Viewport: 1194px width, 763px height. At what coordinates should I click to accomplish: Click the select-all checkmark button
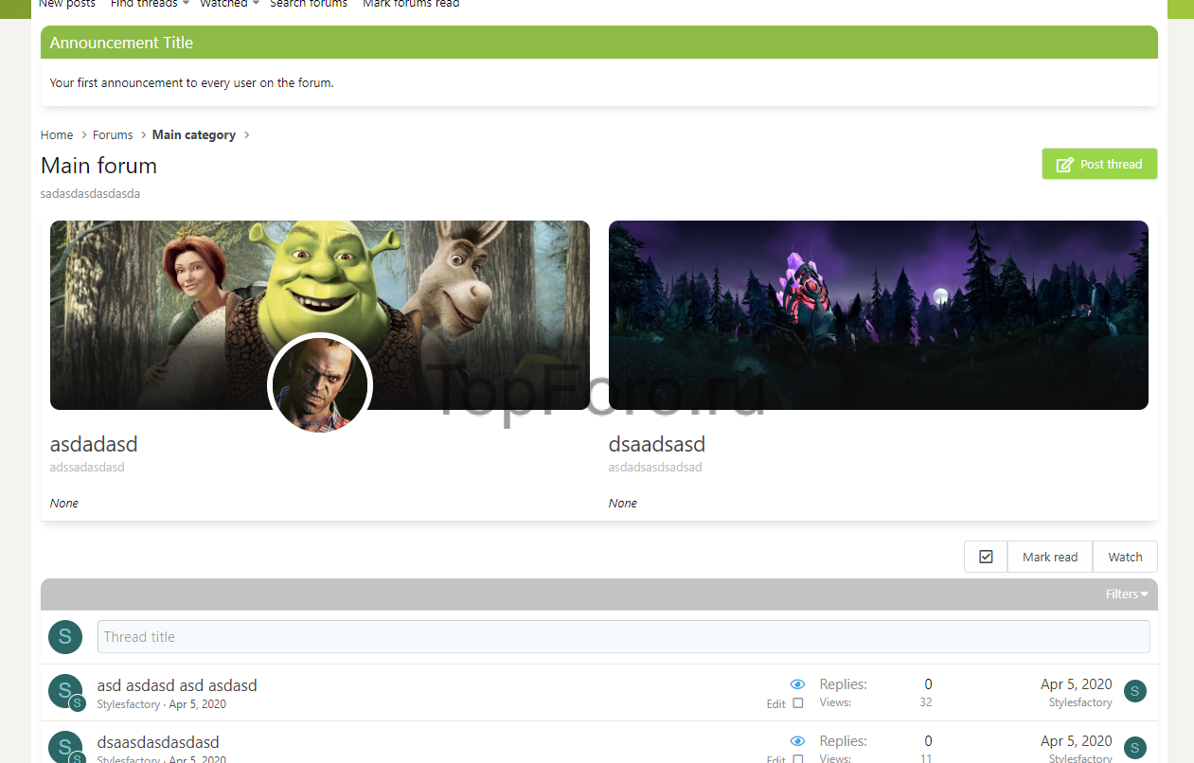986,557
